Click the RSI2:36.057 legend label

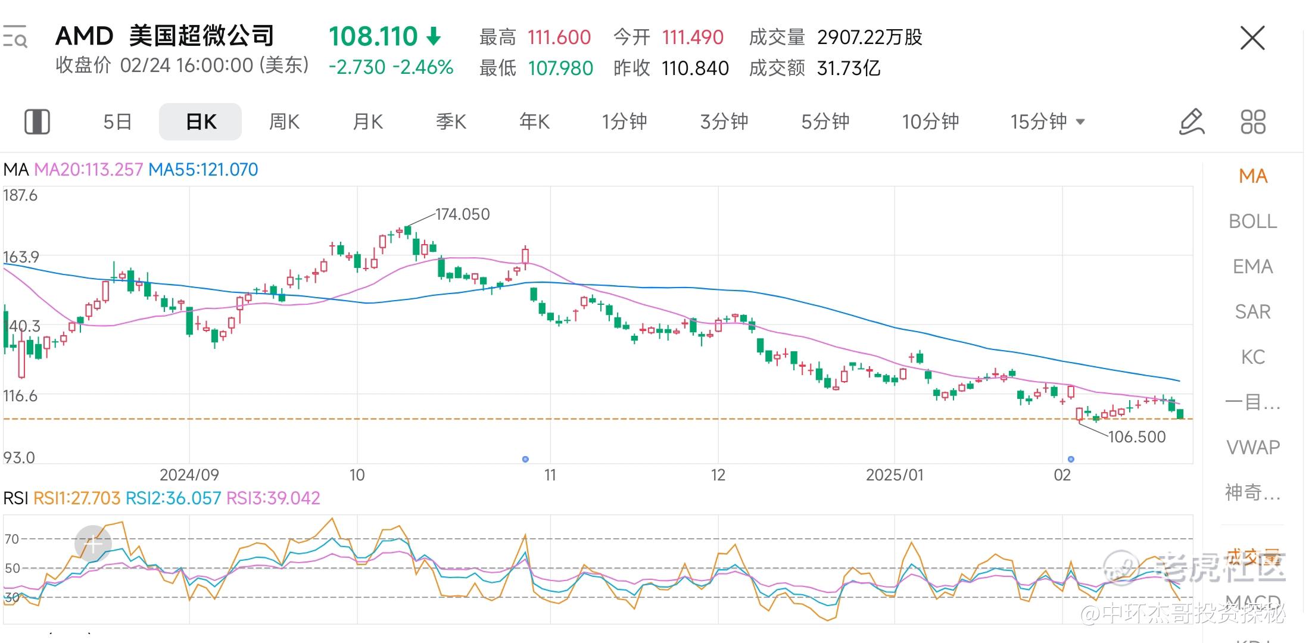point(173,498)
